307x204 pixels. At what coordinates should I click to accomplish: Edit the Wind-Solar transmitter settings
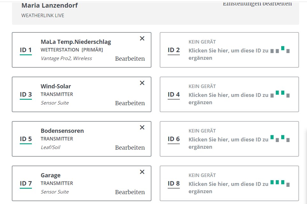click(x=130, y=103)
